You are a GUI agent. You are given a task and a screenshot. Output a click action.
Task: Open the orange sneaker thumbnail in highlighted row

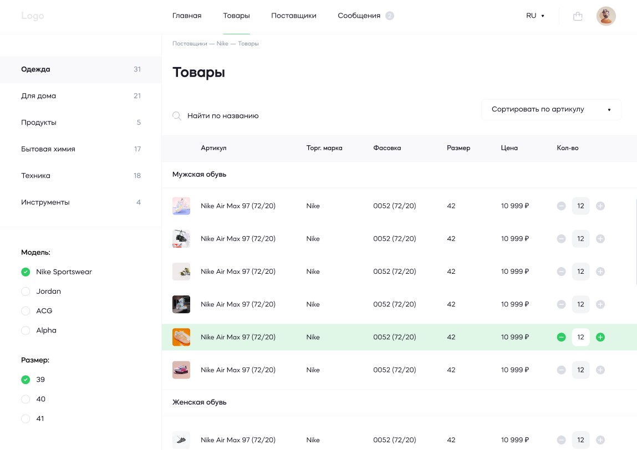click(181, 337)
